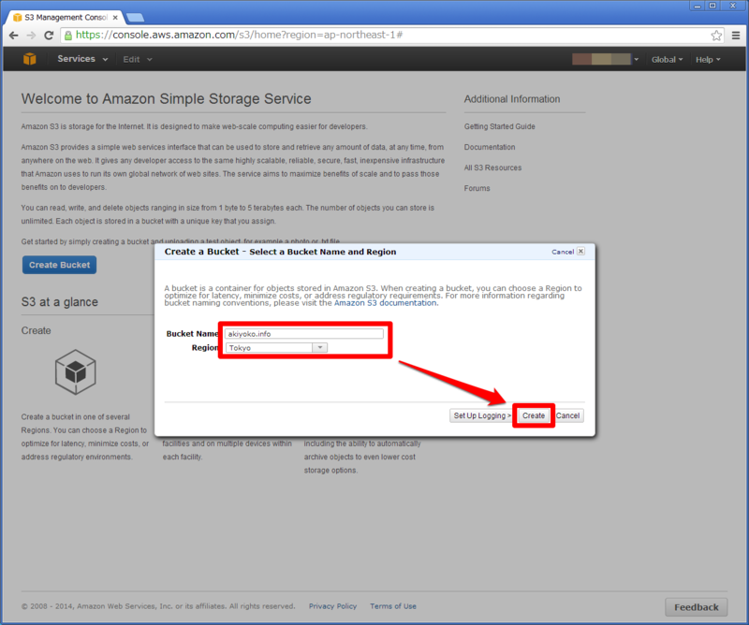Screen dimensions: 749x625
Task: Click the bucket cube illustration under Create
Action: point(76,371)
